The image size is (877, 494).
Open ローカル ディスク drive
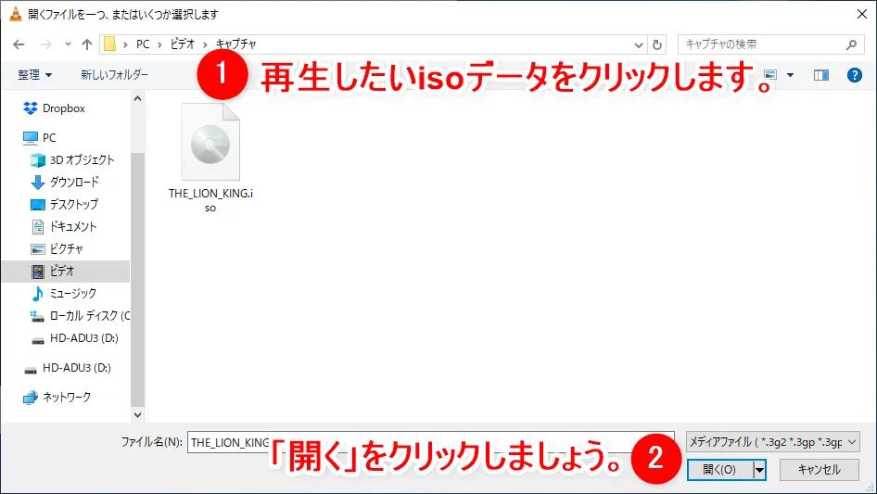tap(80, 315)
